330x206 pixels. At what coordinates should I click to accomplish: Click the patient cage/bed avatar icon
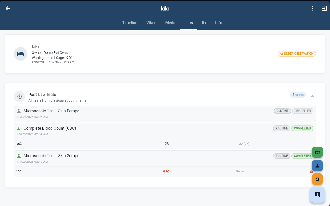[20, 53]
